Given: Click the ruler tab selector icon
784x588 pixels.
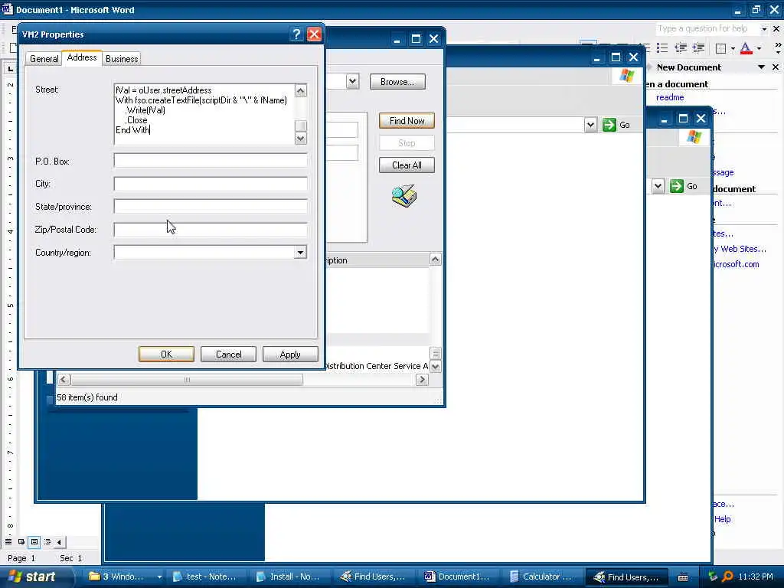Looking at the screenshot, I should pyautogui.click(x=10, y=68).
